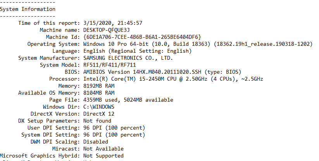
Task: Click the machine name DESKTOP-QFQUE3J
Action: [107, 30]
